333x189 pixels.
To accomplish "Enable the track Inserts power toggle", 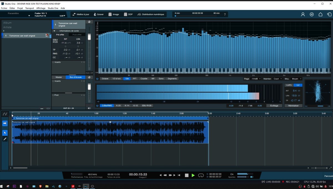I will pos(53,62).
